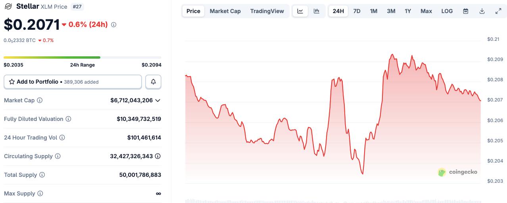Click the bell price alert button
Viewport: 507px width, 203px height.
click(153, 82)
